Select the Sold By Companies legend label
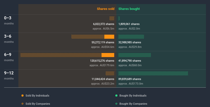Screen dimensions: 210x107 coord(38,104)
